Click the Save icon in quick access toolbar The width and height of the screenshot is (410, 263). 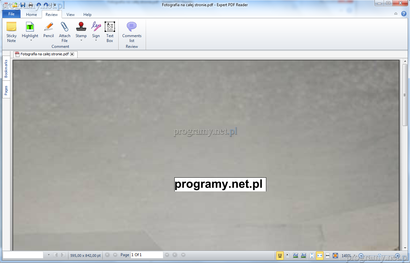point(23,5)
